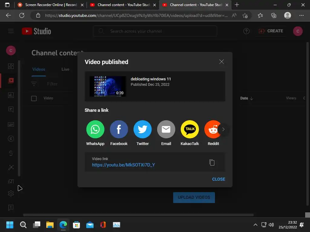Tick the select-all Video checkbox

pyautogui.click(x=34, y=98)
